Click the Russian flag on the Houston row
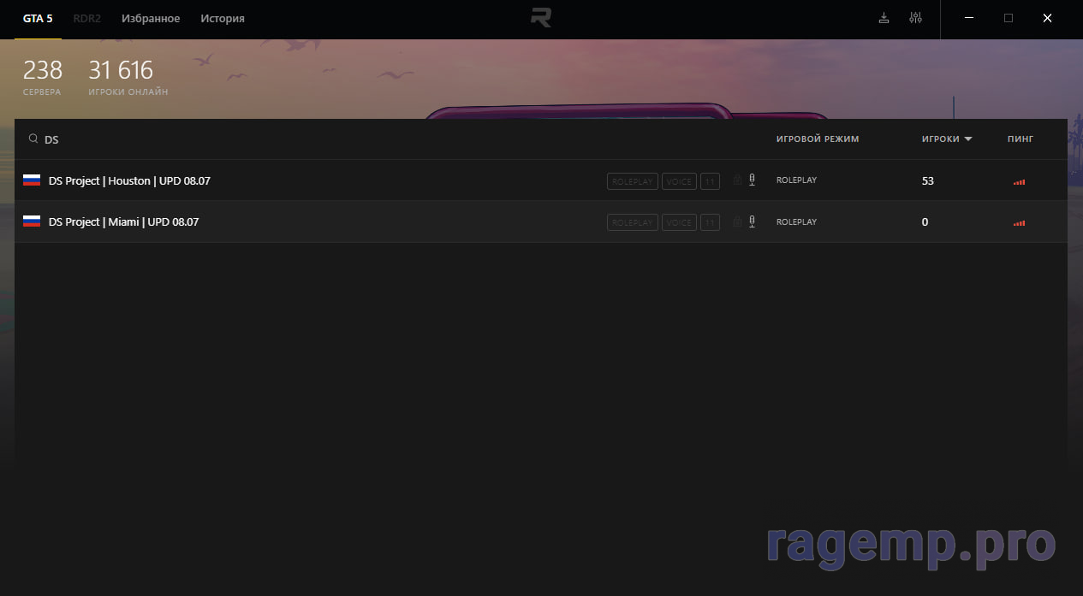Viewport: 1083px width, 596px height. point(32,180)
